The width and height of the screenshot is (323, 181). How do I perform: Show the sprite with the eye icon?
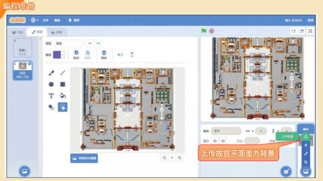215,141
